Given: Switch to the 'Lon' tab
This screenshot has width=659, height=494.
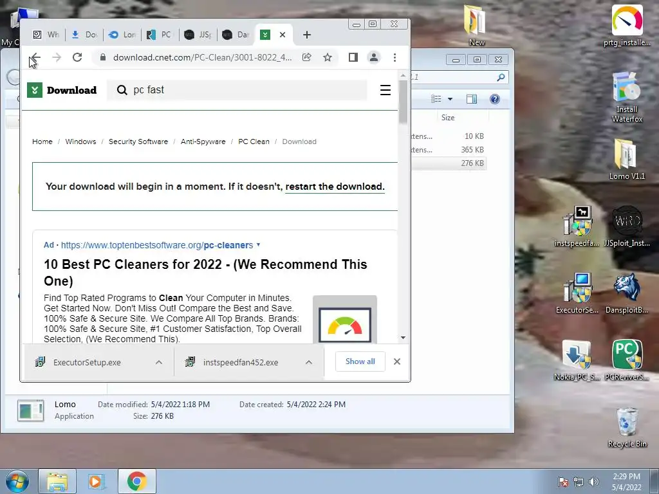Looking at the screenshot, I should click(122, 35).
